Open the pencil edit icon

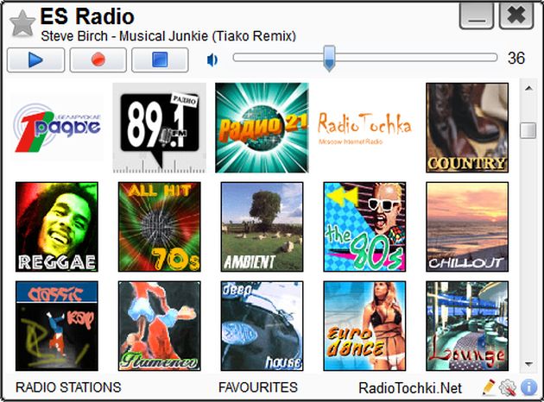click(489, 387)
